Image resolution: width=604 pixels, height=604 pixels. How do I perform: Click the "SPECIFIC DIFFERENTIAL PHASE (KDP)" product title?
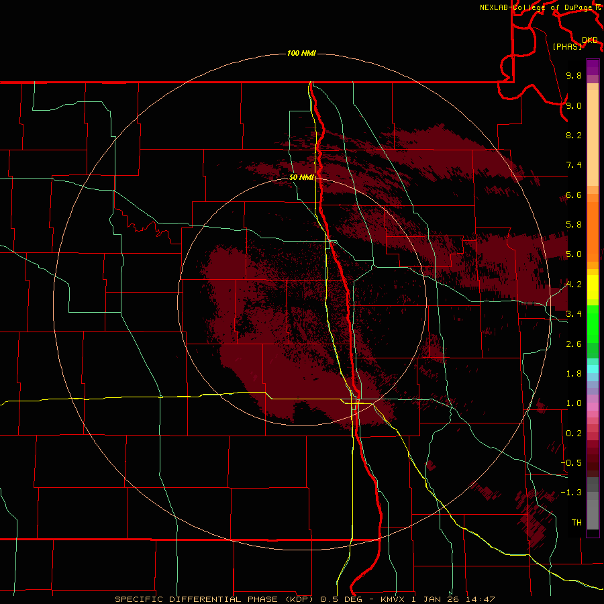pyautogui.click(x=215, y=599)
